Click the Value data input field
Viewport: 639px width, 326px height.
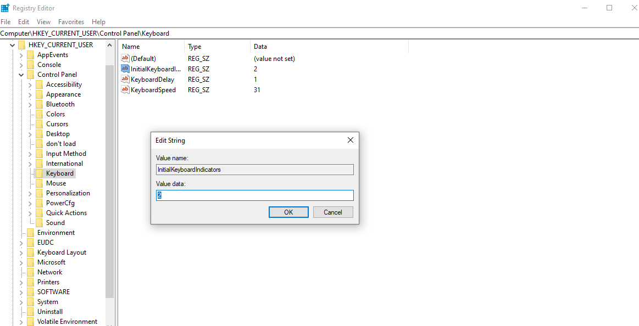[255, 195]
